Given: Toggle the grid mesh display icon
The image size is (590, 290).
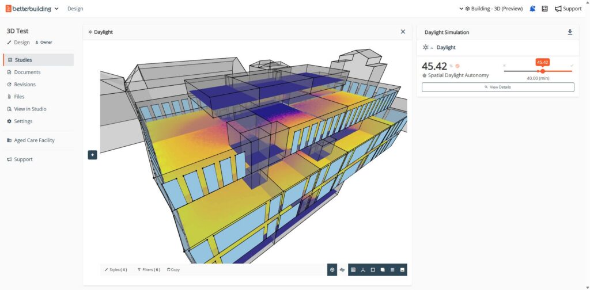Looking at the screenshot, I should (392, 270).
